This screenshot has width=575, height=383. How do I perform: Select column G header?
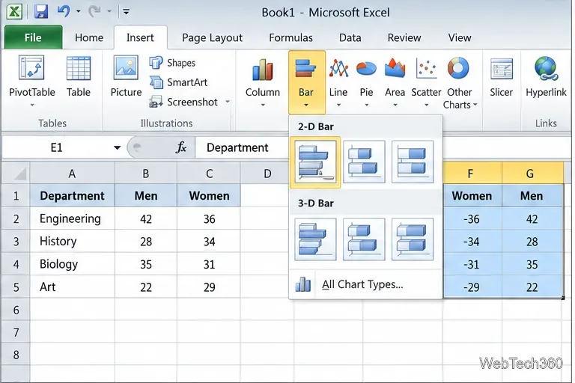click(532, 174)
